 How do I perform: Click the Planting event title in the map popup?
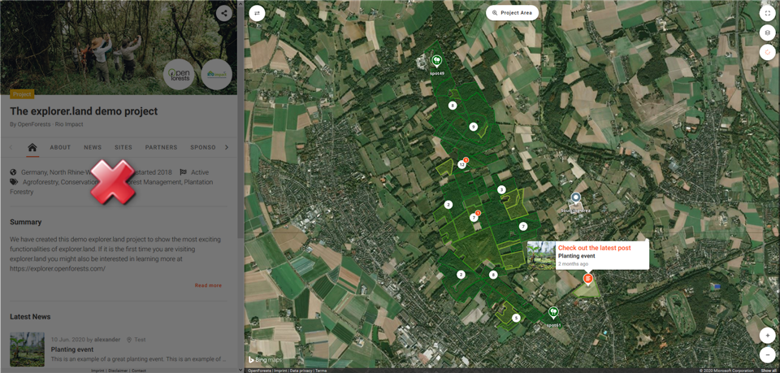click(577, 256)
